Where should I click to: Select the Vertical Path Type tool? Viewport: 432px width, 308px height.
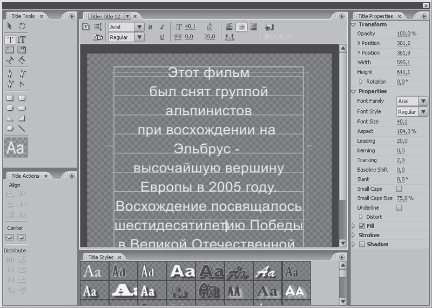click(x=22, y=59)
